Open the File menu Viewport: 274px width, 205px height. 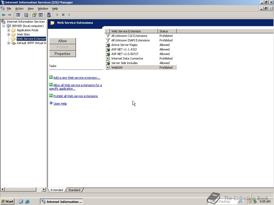[x=9, y=9]
